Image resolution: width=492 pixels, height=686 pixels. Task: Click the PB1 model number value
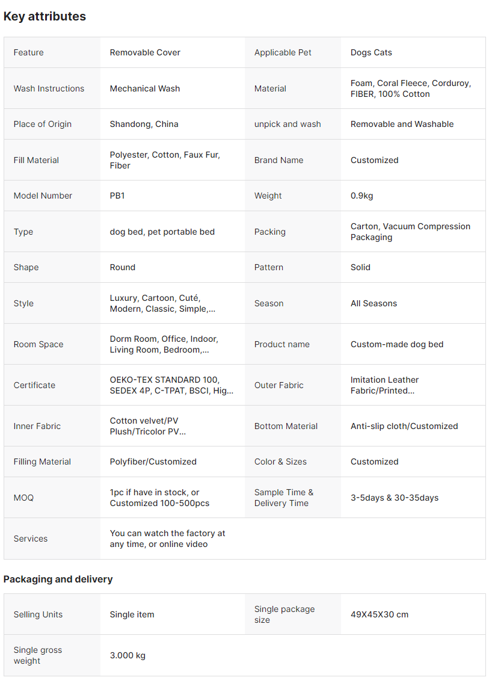[117, 196]
